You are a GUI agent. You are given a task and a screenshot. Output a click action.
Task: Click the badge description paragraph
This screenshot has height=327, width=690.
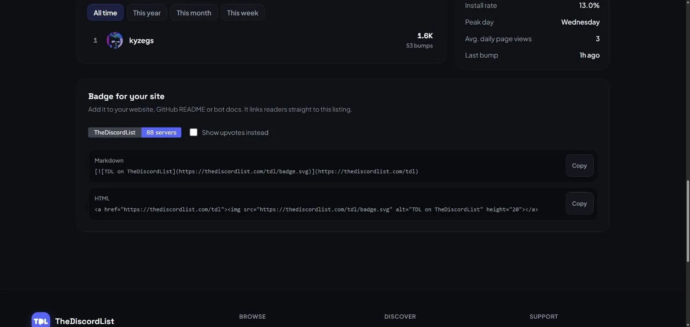pos(220,109)
